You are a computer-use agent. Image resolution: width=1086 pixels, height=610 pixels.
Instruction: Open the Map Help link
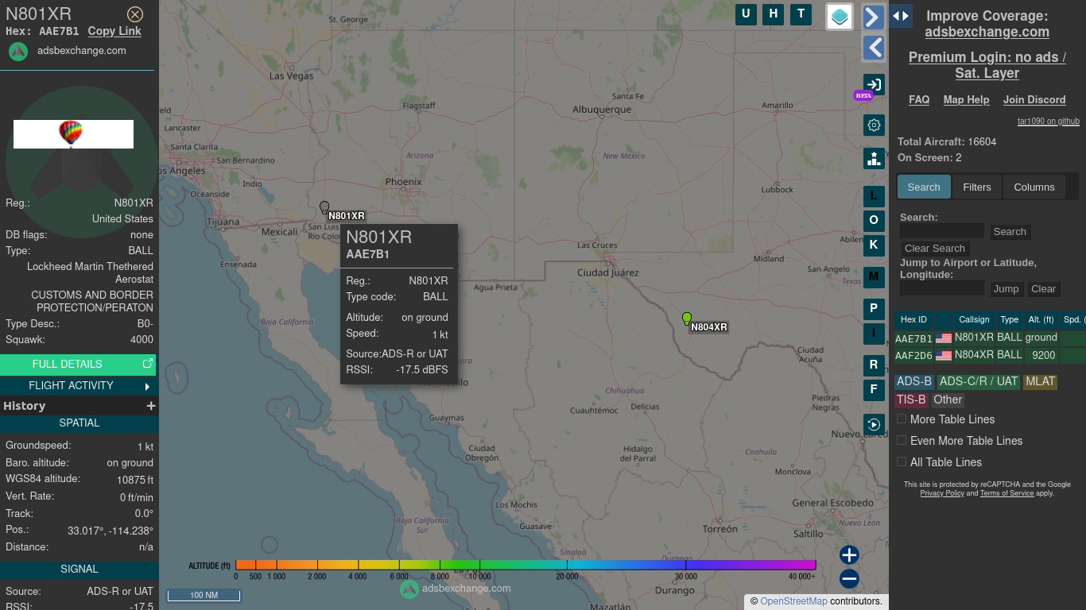click(x=966, y=100)
